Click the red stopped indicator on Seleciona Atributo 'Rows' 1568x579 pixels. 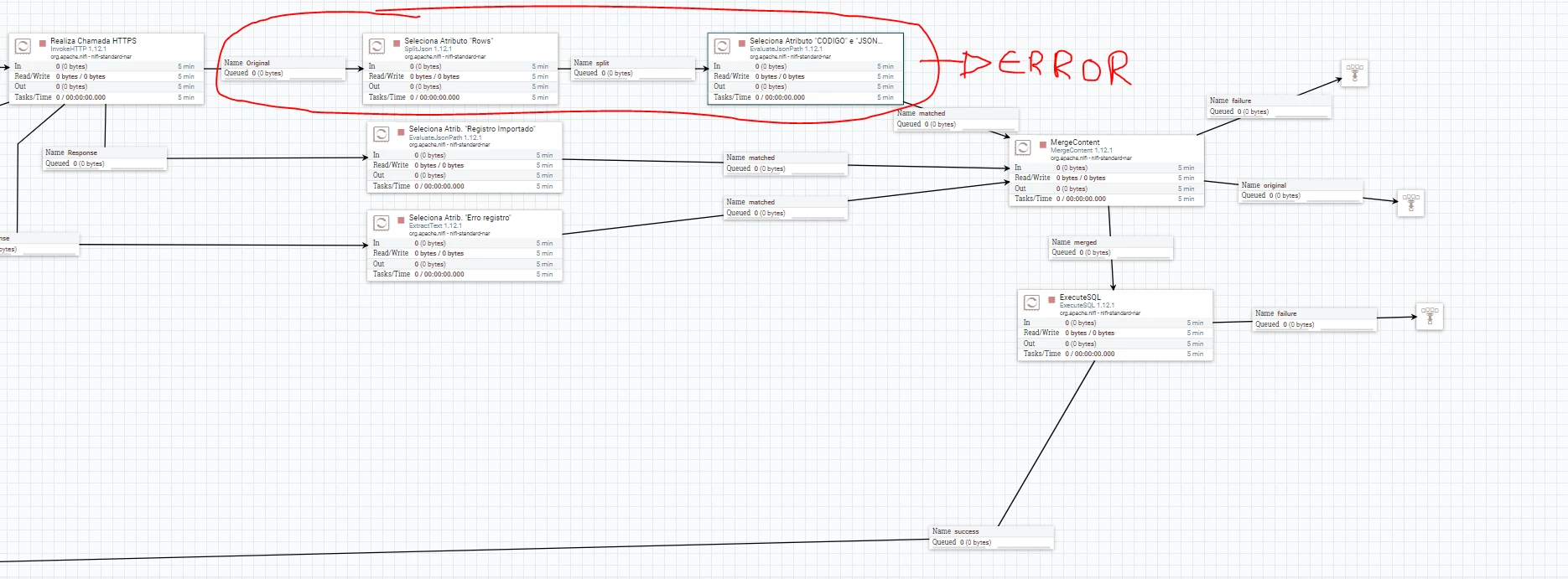[397, 42]
